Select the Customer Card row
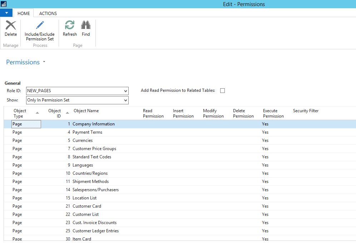The image size is (356, 243). tap(87, 206)
